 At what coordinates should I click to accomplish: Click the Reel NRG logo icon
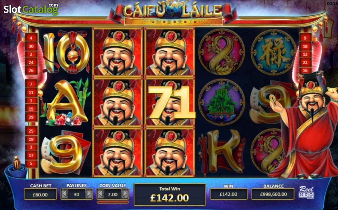306,192
